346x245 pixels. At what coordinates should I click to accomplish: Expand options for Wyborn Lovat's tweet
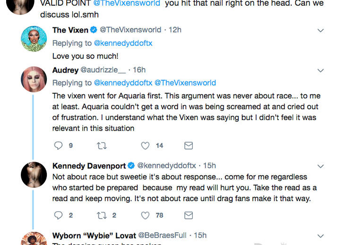click(x=320, y=236)
